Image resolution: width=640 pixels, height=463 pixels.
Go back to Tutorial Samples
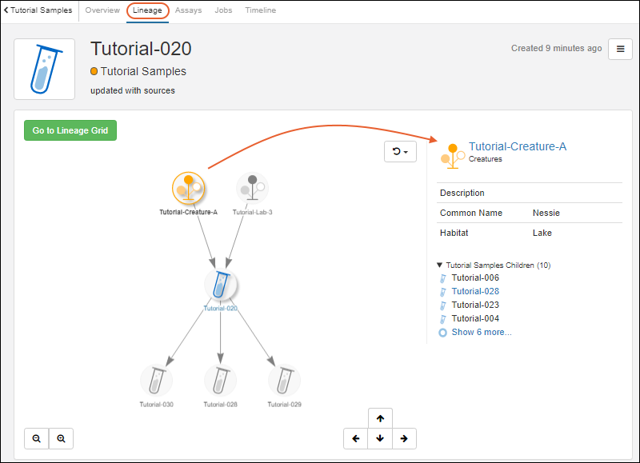click(x=38, y=10)
